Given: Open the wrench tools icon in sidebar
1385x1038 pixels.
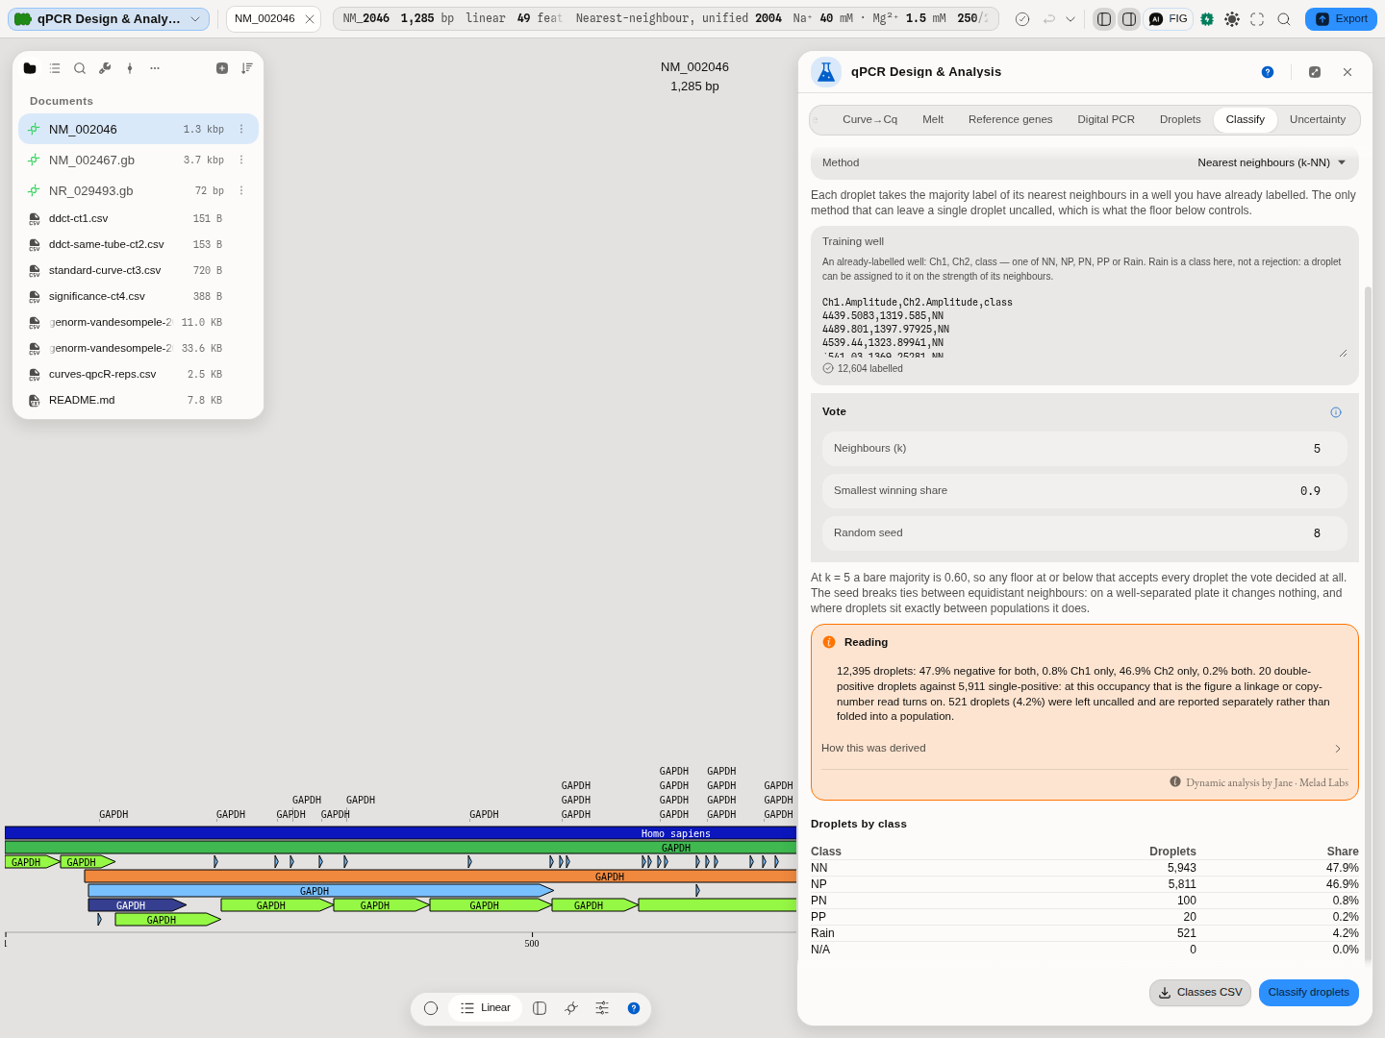Looking at the screenshot, I should pyautogui.click(x=105, y=68).
